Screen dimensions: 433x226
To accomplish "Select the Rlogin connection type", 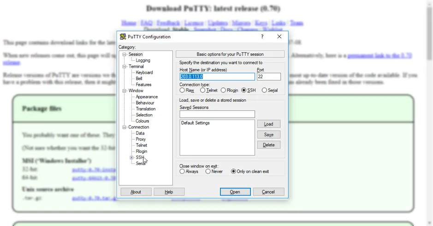I will point(223,90).
